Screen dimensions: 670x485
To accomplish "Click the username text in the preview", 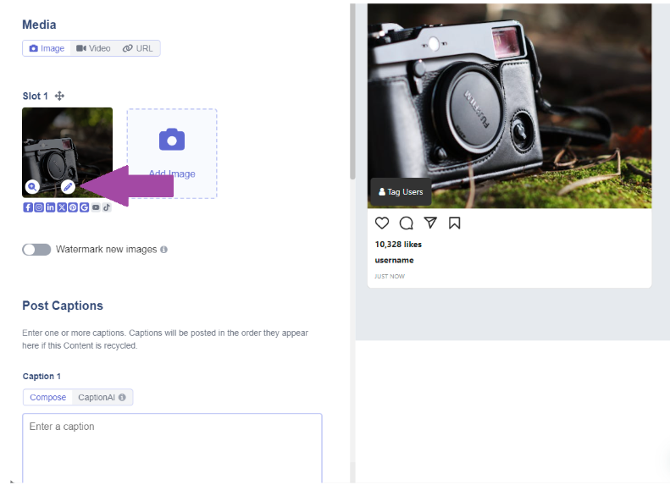I will 395,260.
